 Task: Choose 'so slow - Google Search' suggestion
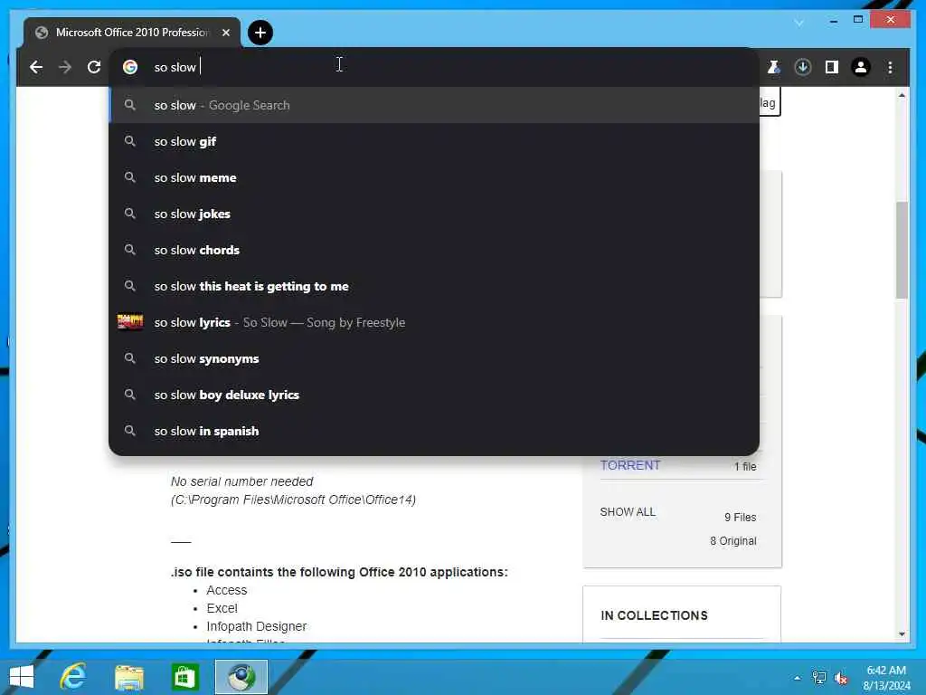434,105
